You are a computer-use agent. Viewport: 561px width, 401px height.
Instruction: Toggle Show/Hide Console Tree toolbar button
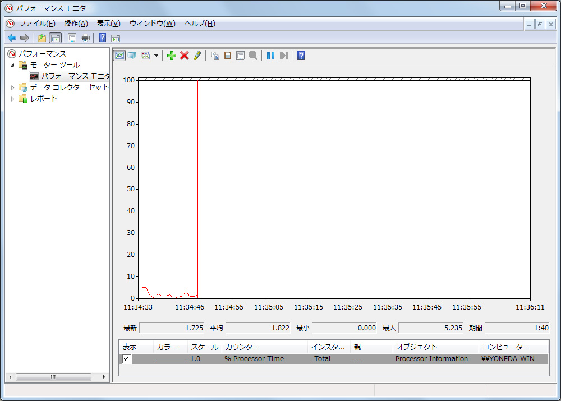(x=55, y=38)
